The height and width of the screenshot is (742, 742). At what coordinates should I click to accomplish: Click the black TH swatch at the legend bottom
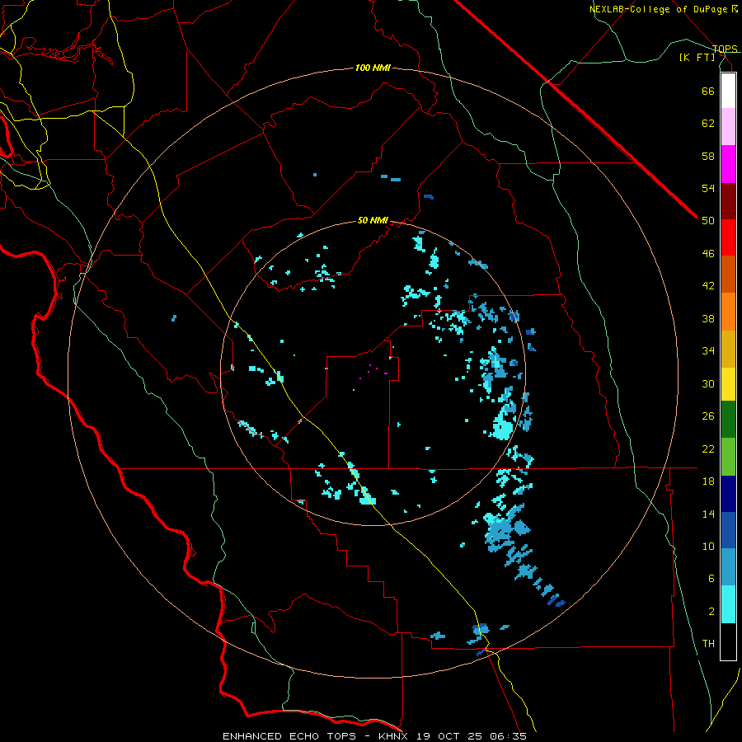[x=728, y=641]
